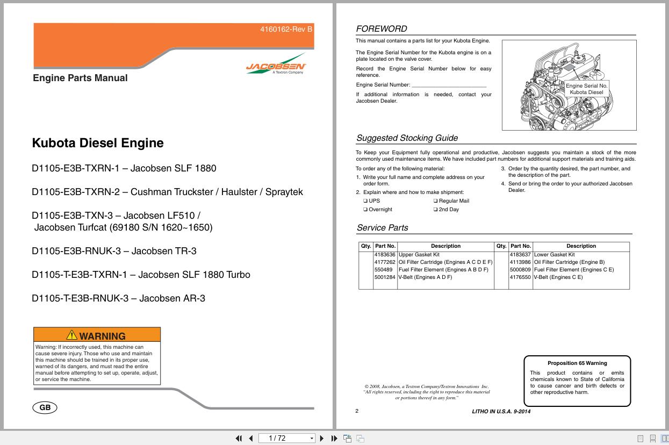This screenshot has width=669, height=445.
Task: Click the 'Upper Gasket Kit' description cell
Action: pos(419,255)
